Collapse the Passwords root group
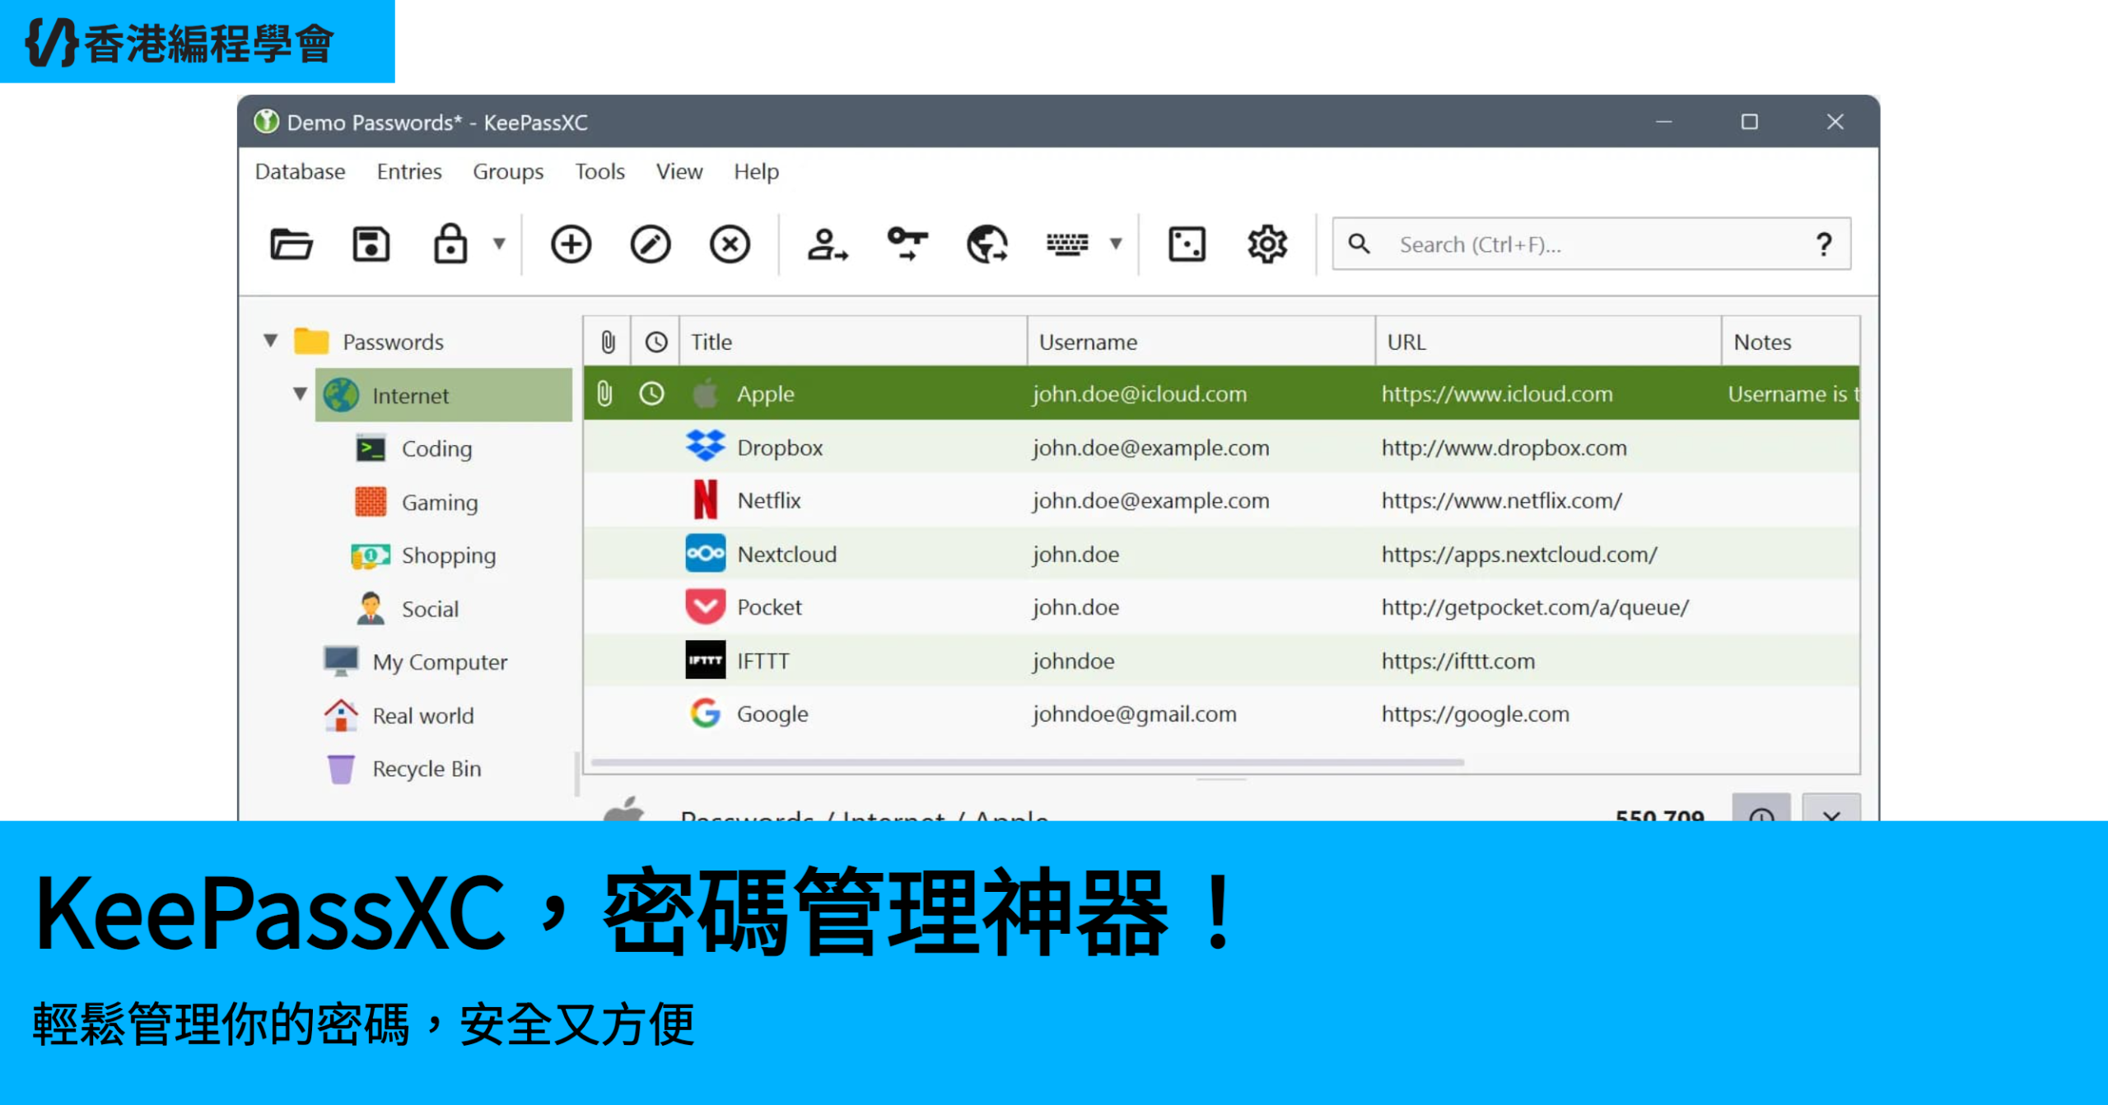Screen dimensions: 2108x1105 pos(270,341)
